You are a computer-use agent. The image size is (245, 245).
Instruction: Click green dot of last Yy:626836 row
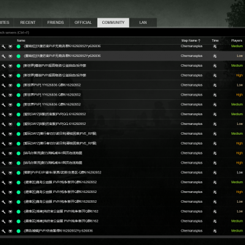coord(18,231)
